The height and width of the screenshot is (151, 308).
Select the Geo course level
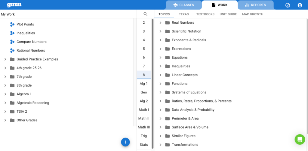(x=144, y=92)
